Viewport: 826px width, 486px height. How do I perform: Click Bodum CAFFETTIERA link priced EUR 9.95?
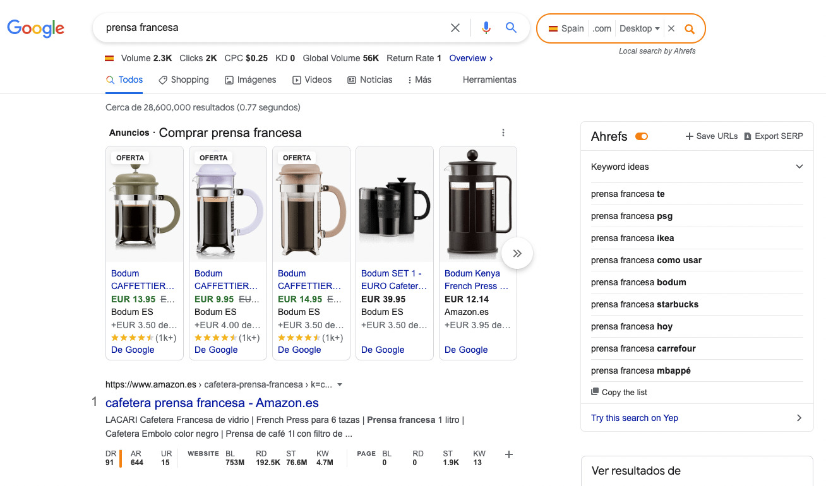point(226,280)
